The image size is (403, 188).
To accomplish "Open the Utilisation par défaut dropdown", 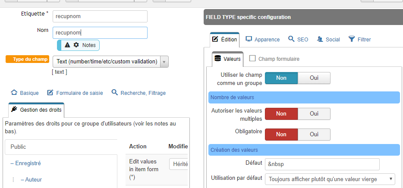I will [x=330, y=179].
